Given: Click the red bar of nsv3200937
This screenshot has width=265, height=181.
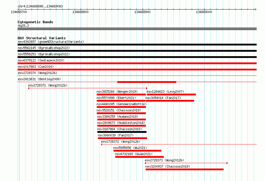Looking at the screenshot, I should 185,169.
